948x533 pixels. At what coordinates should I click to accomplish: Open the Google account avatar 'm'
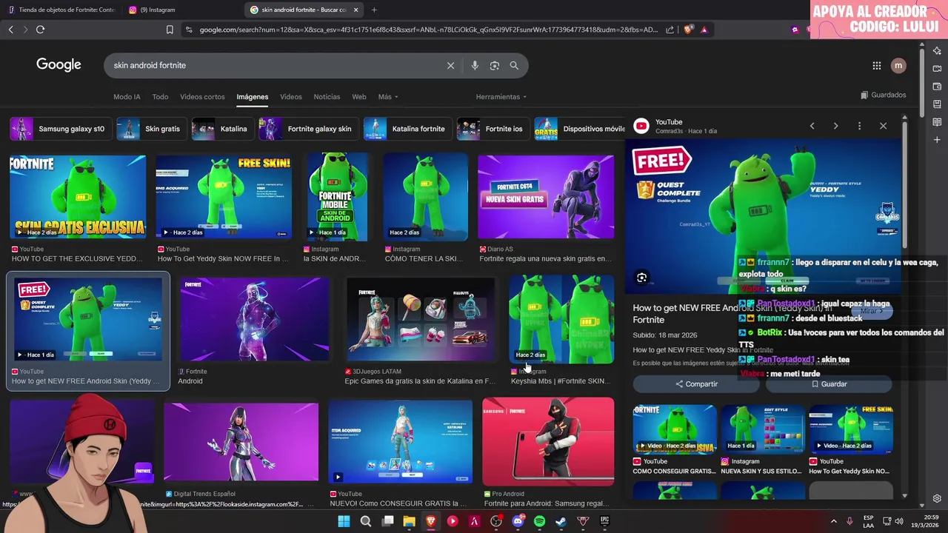pyautogui.click(x=898, y=65)
